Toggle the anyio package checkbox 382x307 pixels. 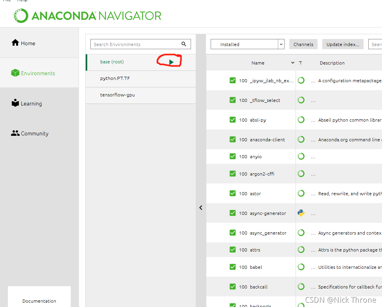click(x=233, y=156)
